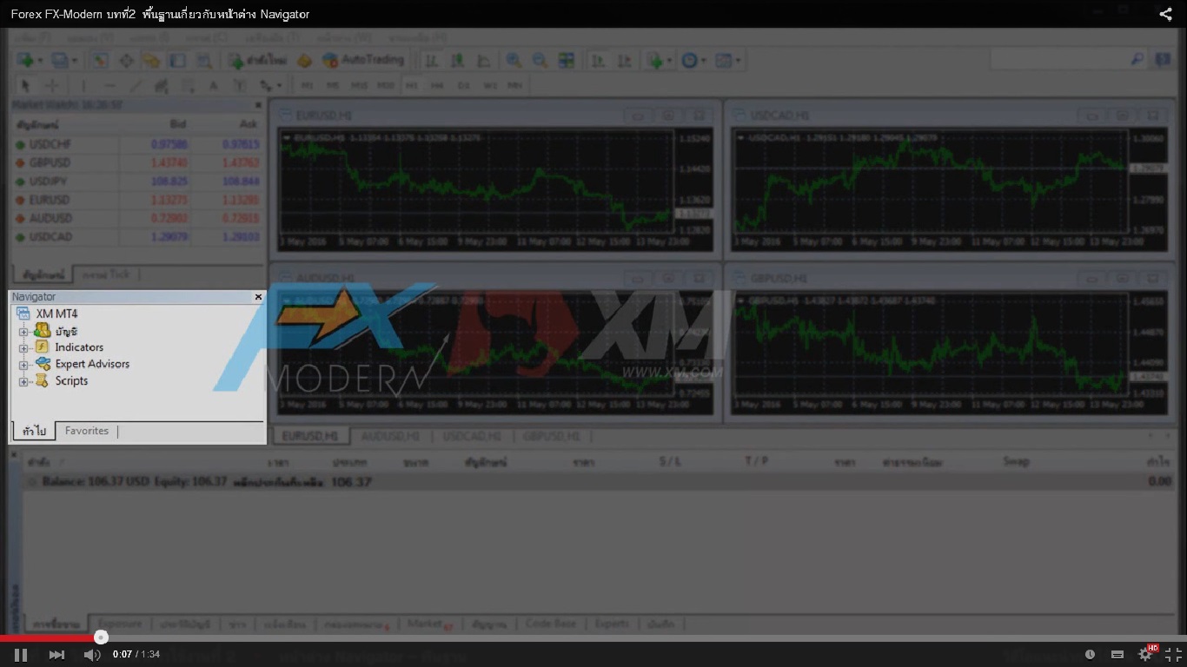Open the new chart dropdown arrow
The width and height of the screenshot is (1187, 667).
(39, 61)
